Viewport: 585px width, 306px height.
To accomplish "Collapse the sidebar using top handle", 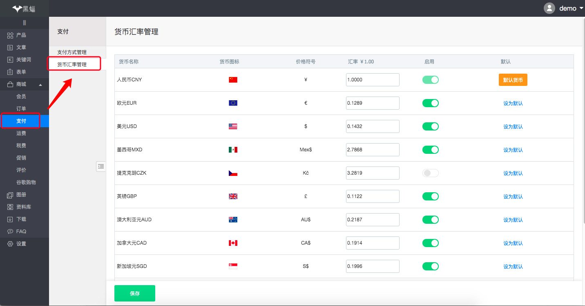I will tap(25, 22).
